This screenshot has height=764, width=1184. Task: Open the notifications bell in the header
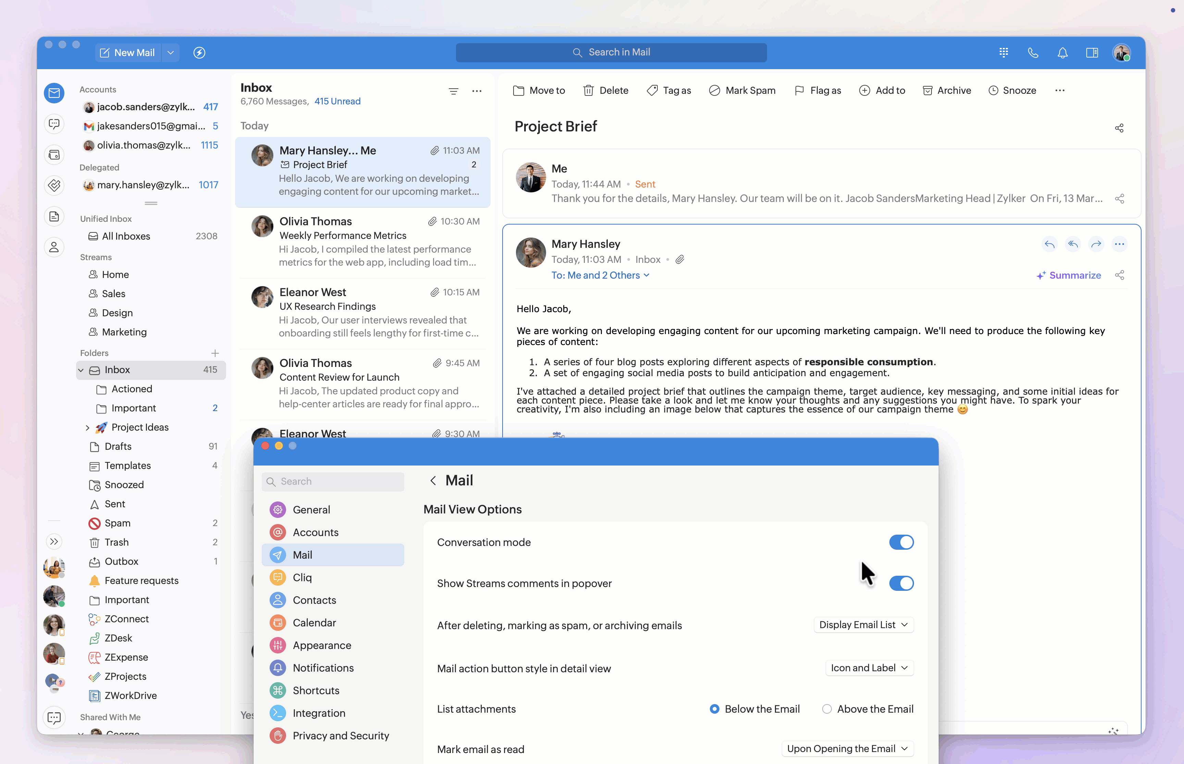coord(1062,53)
